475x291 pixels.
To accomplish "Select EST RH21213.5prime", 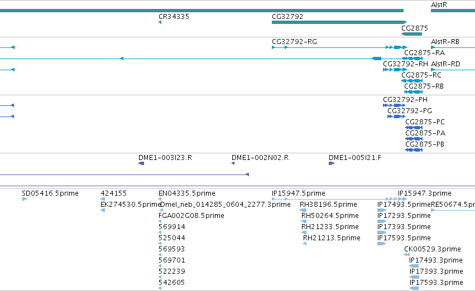I will pos(332,238).
